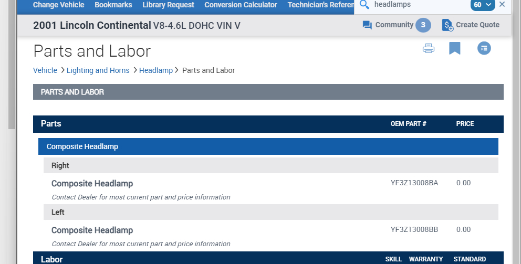Click the Create Quote dollar icon

click(x=447, y=25)
